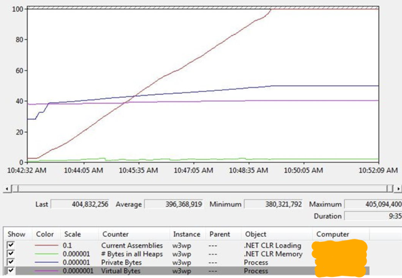
Task: Uncheck Show for Private Bytes counter
Action: (x=11, y=262)
